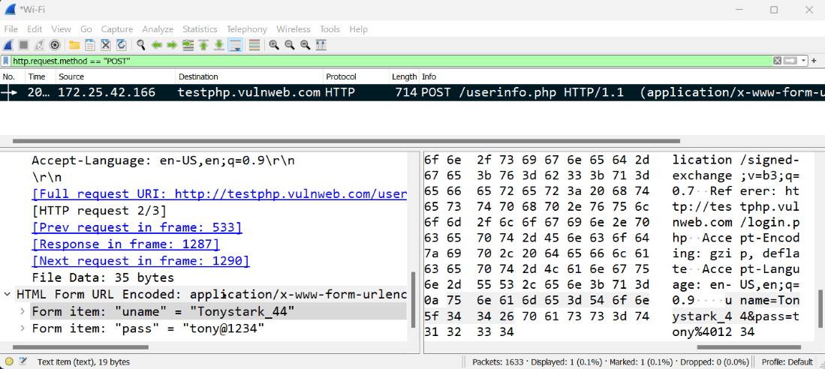This screenshot has height=369, width=825.
Task: Go forward in packet history
Action: [172, 45]
